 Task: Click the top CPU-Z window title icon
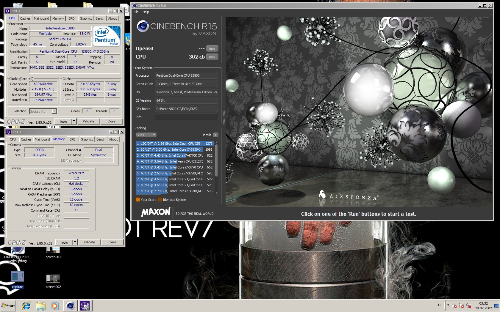[7, 11]
